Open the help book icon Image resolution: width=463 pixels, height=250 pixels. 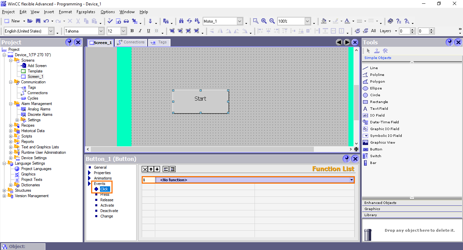coord(390,21)
